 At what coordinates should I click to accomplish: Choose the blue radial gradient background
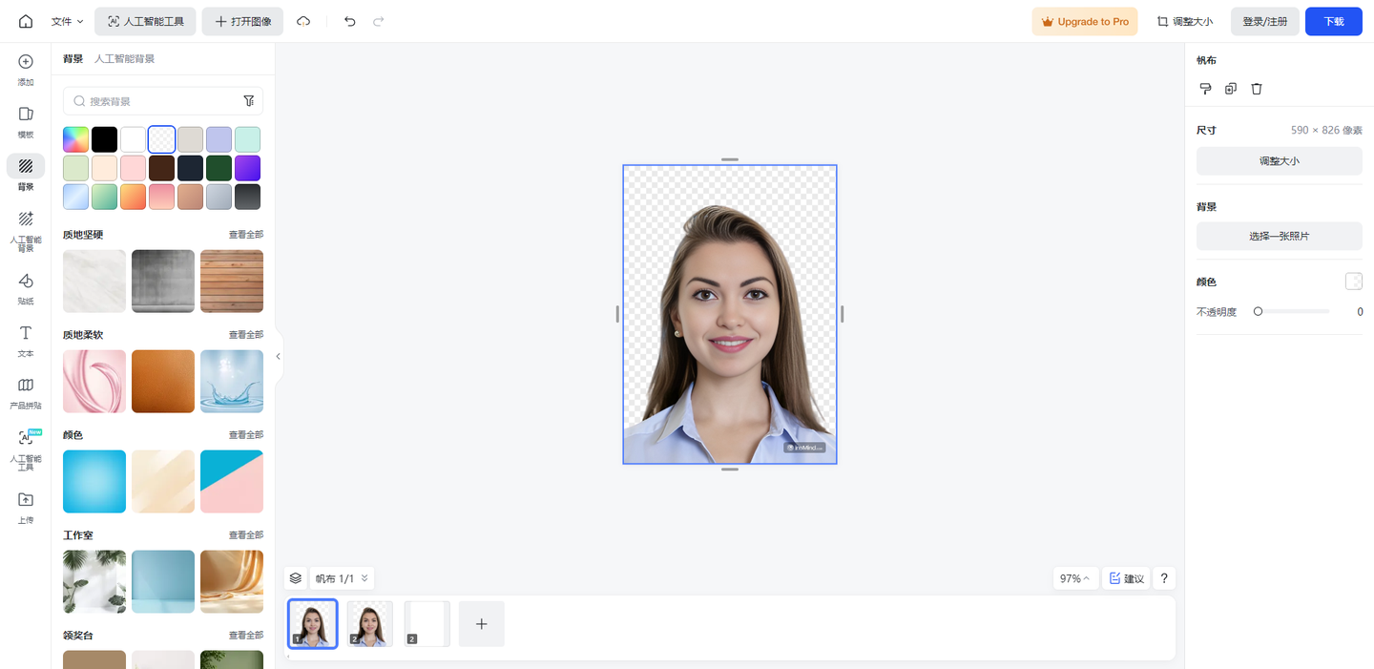(94, 482)
